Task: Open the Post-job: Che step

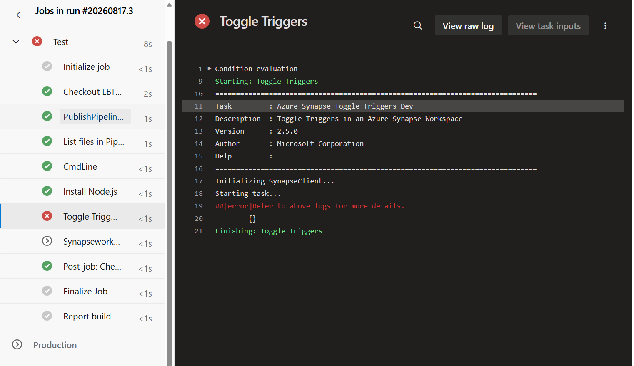Action: click(x=82, y=266)
